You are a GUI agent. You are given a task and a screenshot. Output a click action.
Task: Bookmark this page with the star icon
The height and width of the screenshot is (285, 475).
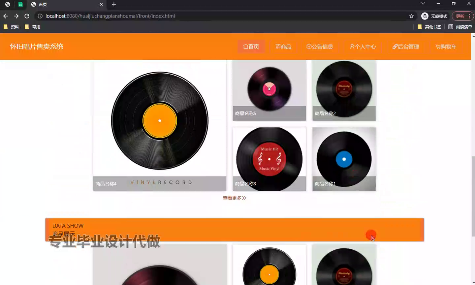(x=411, y=16)
